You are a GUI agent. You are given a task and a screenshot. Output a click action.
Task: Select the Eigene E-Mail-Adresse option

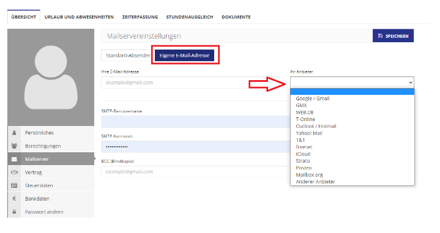(184, 56)
